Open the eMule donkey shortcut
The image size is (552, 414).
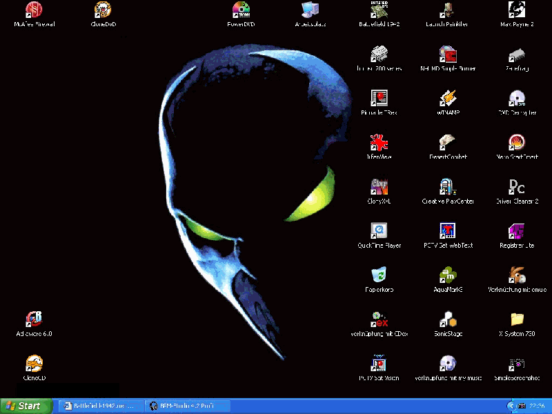(x=517, y=275)
